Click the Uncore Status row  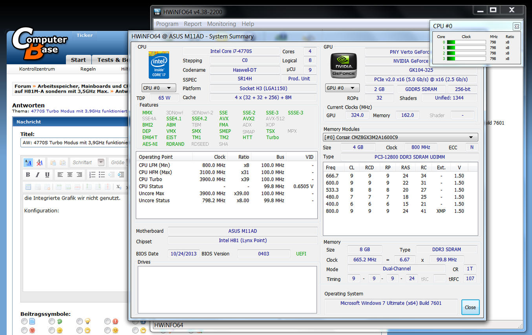point(227,200)
